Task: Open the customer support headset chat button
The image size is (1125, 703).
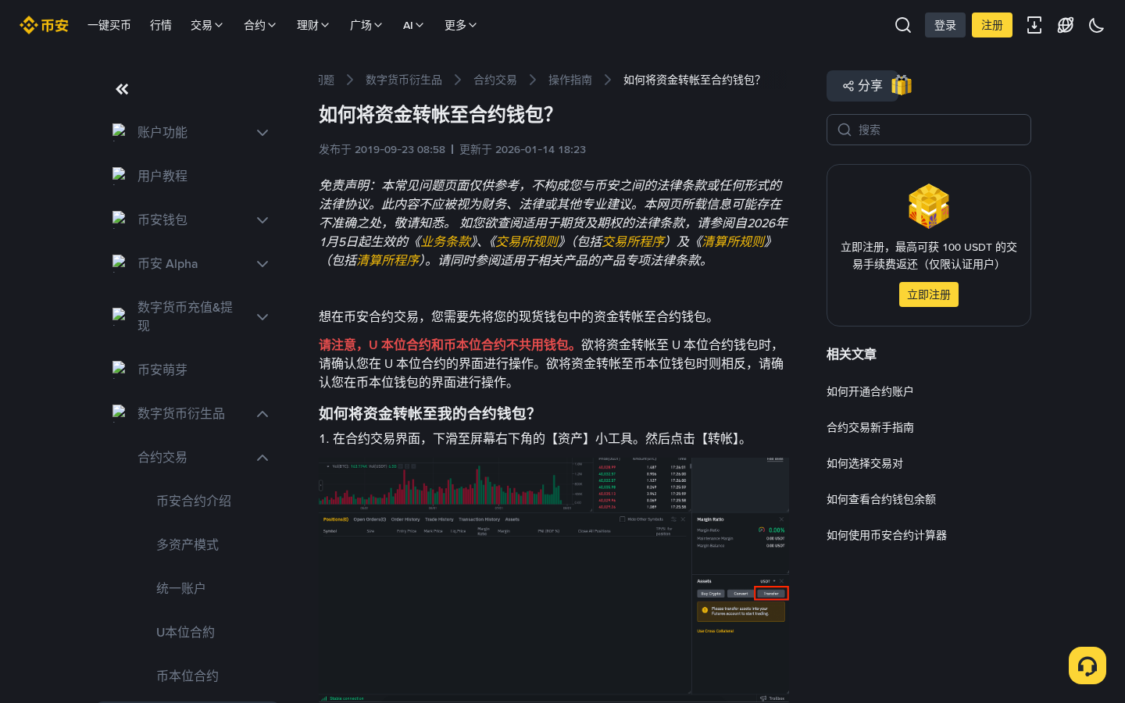Action: [x=1087, y=666]
